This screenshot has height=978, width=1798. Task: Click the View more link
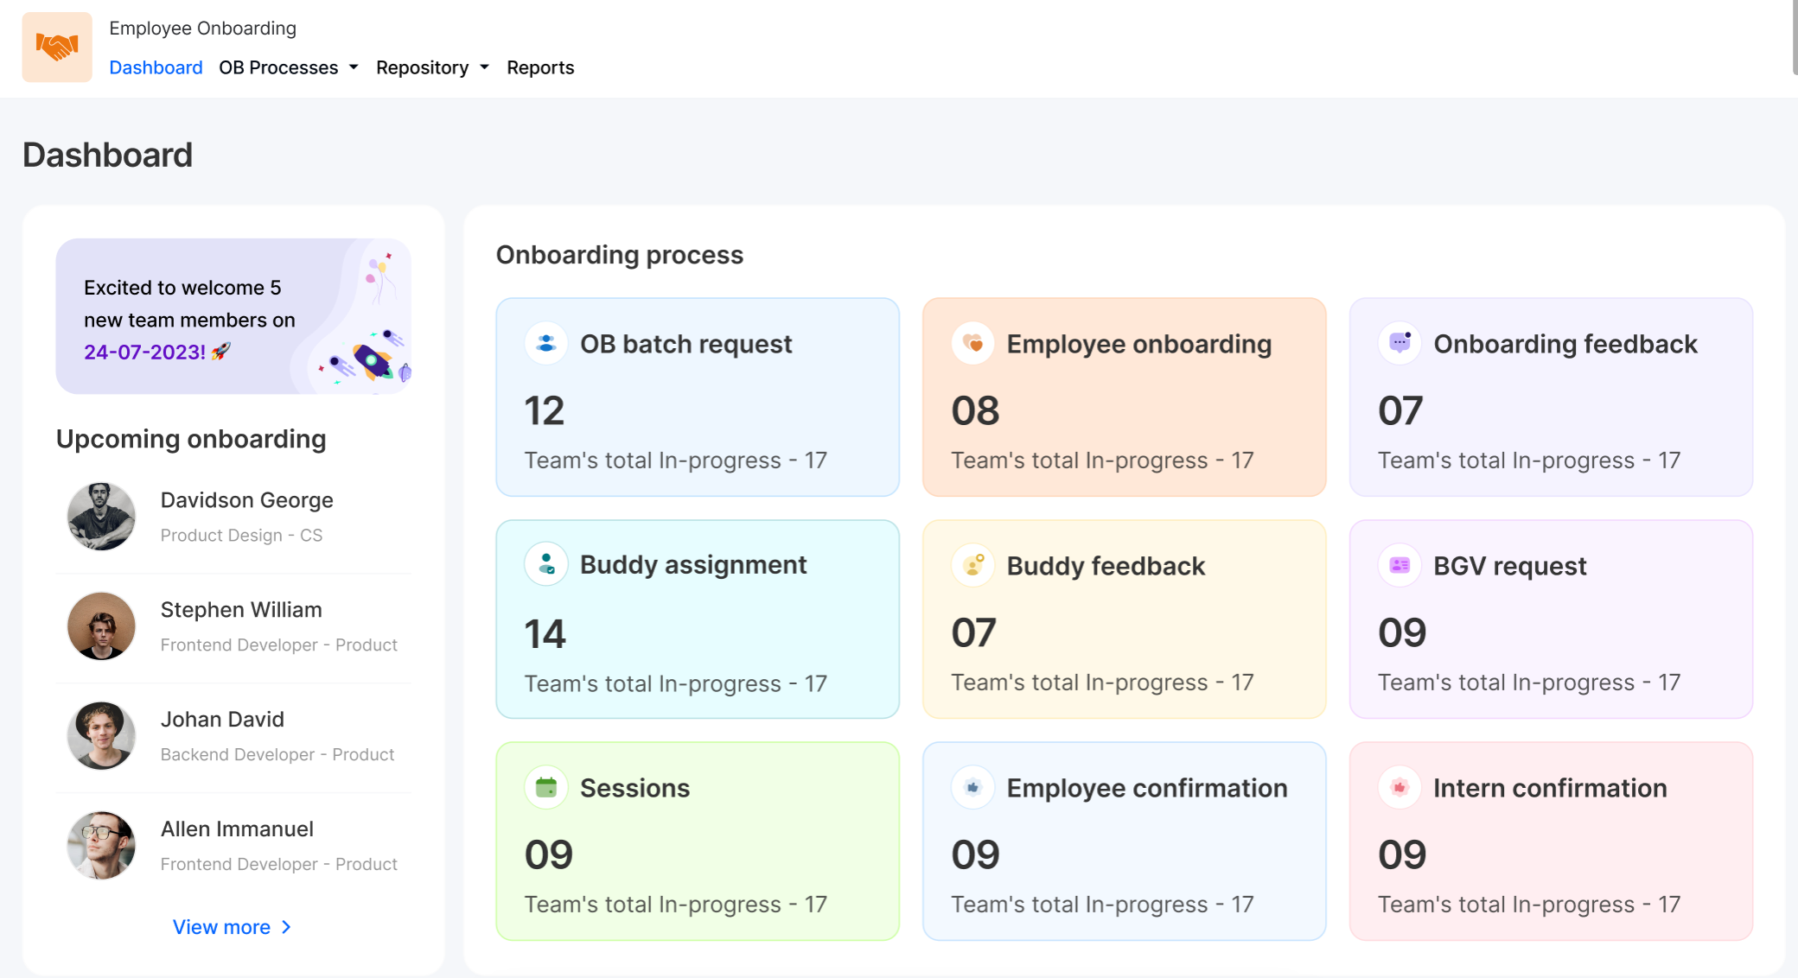point(232,927)
